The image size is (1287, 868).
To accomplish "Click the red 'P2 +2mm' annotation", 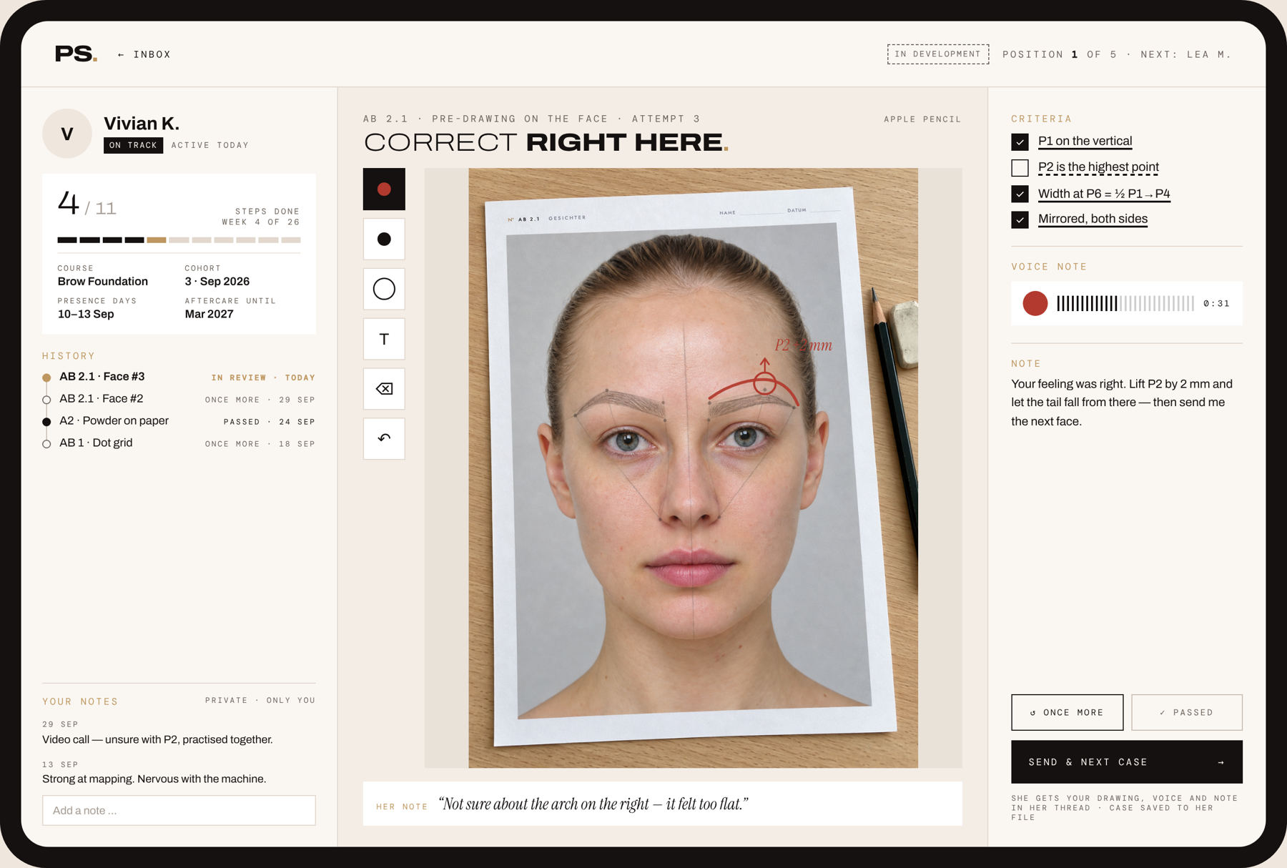I will 804,345.
